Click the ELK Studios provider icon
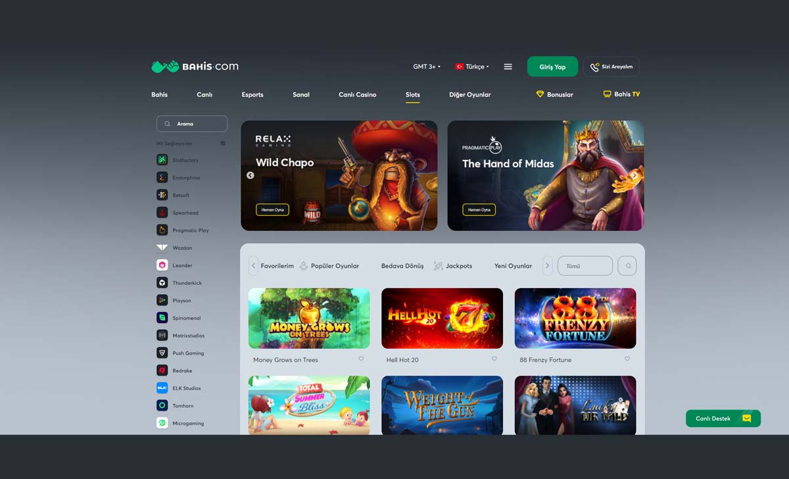The image size is (789, 479). point(162,388)
